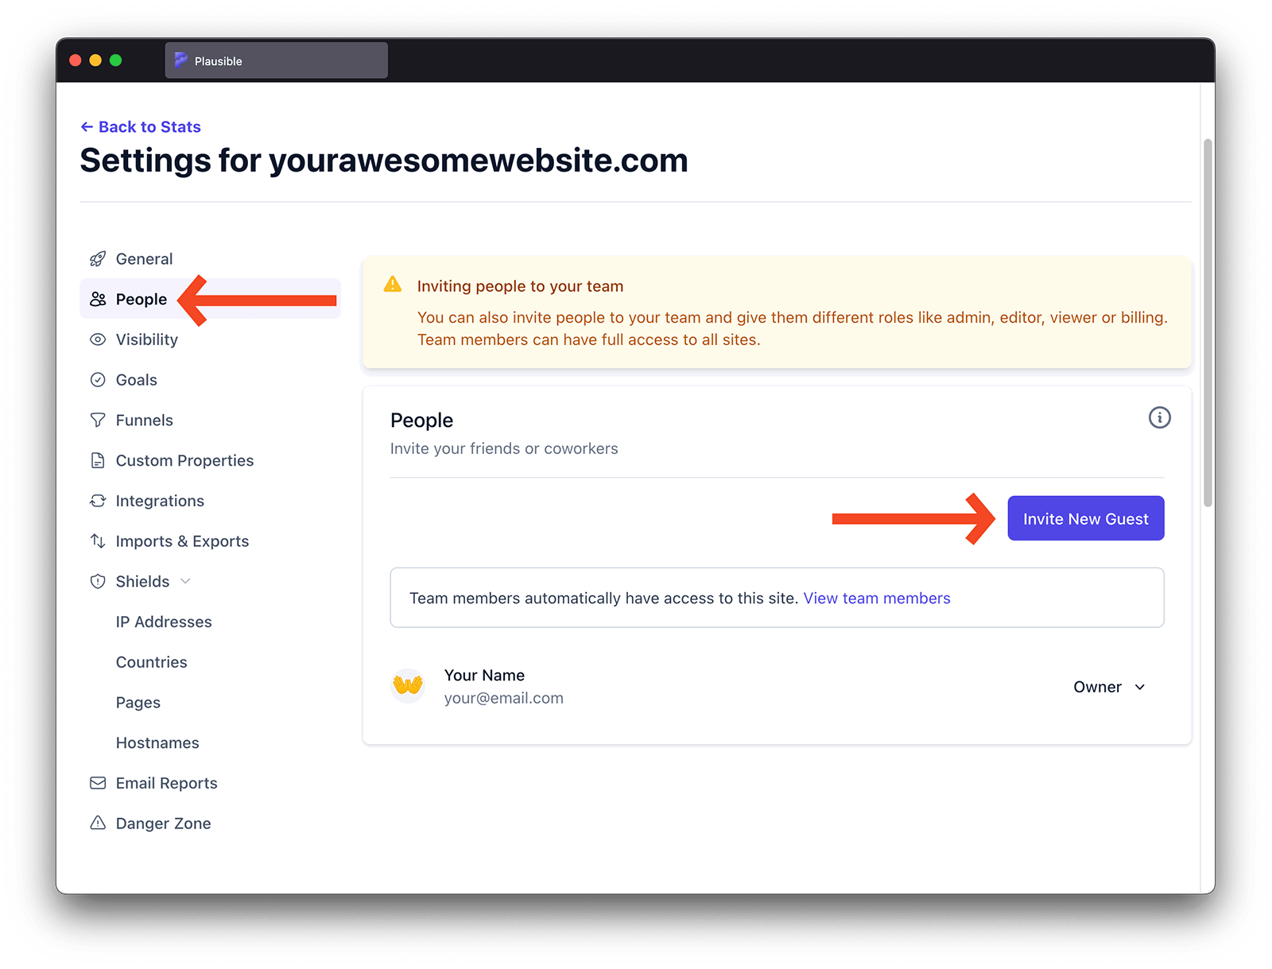
Task: Open the View team members link
Action: 876,598
